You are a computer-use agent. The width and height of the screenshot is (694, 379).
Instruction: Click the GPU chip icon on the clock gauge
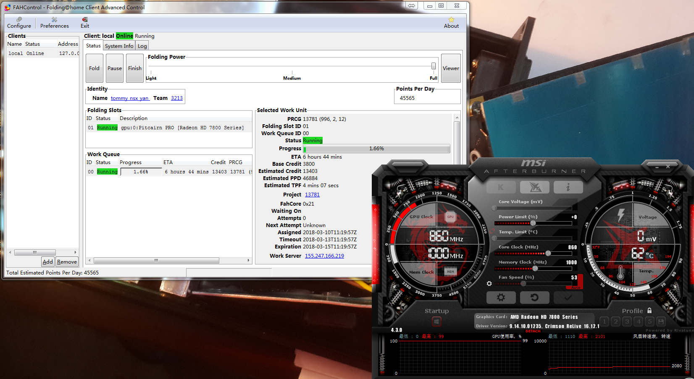click(x=450, y=217)
